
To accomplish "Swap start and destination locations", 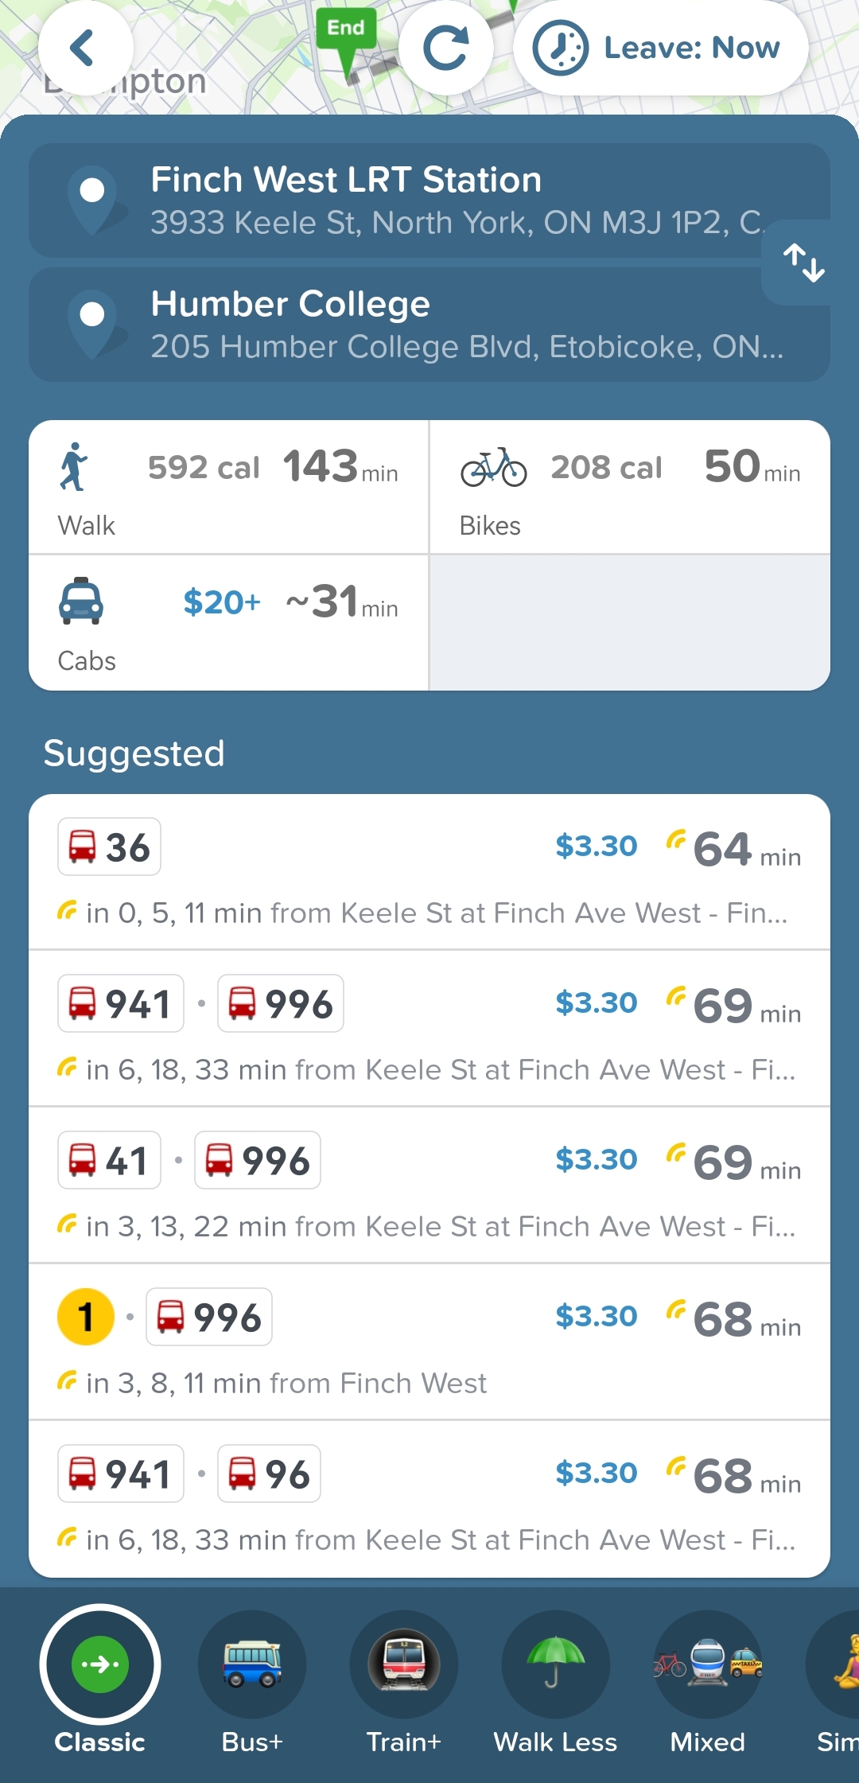I will coord(803,263).
